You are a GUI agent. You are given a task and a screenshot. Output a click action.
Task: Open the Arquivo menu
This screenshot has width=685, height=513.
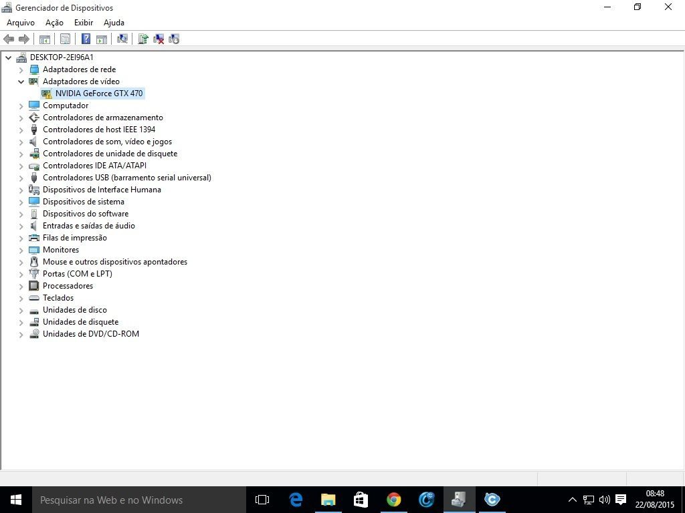pos(21,23)
